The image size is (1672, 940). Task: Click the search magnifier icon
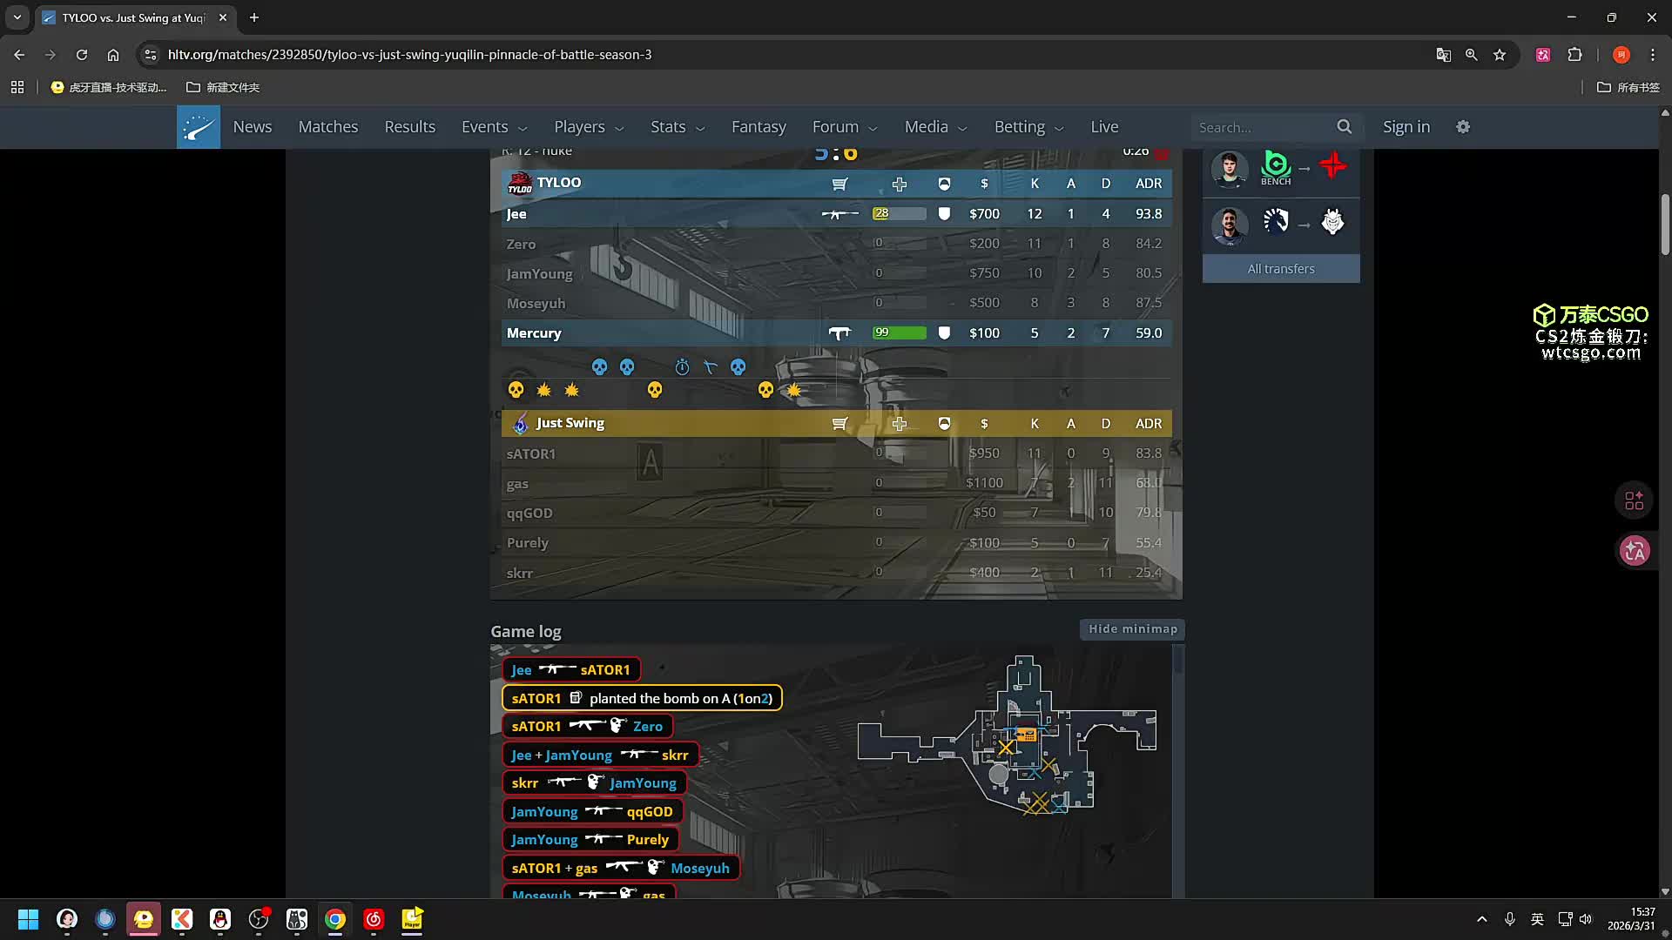pyautogui.click(x=1345, y=127)
